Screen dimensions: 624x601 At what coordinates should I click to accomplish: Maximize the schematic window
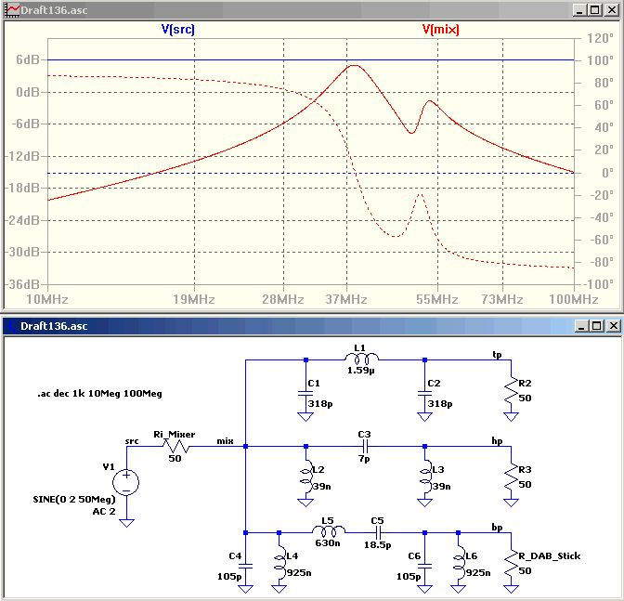pyautogui.click(x=597, y=326)
